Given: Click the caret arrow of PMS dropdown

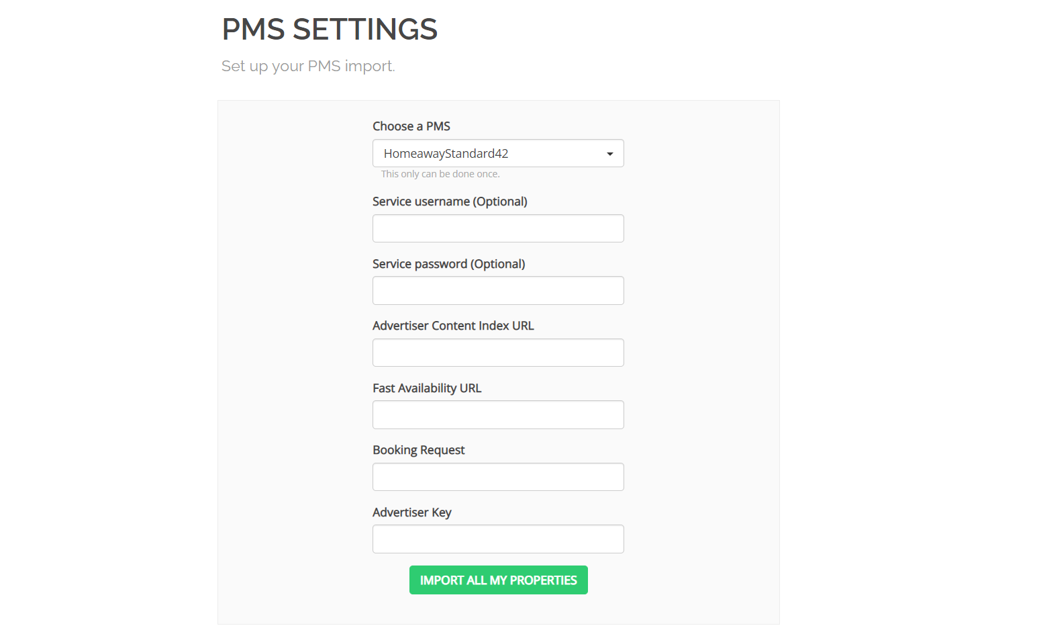Looking at the screenshot, I should click(x=609, y=154).
